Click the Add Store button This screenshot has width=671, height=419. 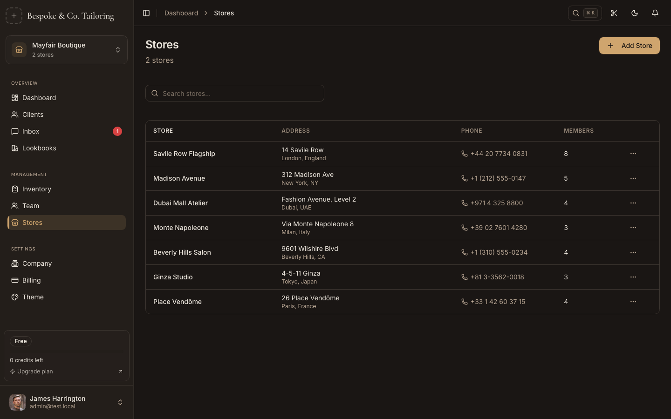tap(630, 46)
